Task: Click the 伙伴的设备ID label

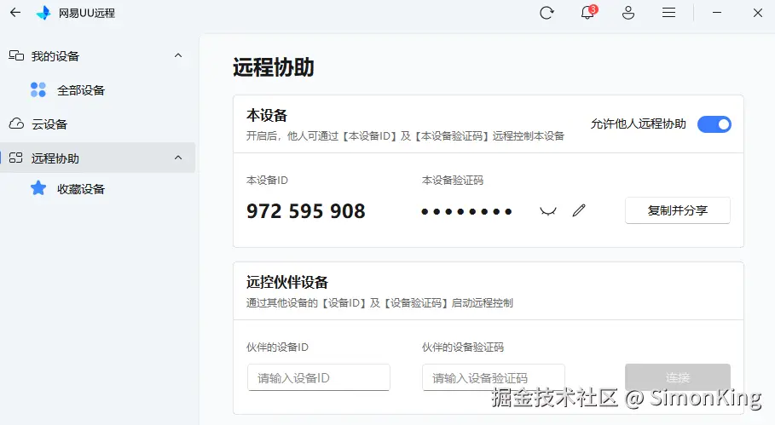Action: coord(277,347)
